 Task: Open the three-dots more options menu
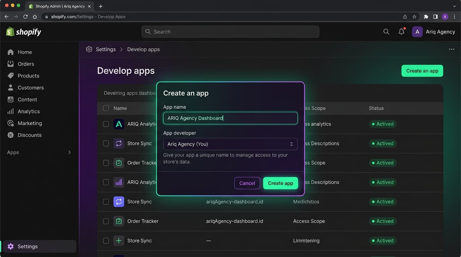coord(452,49)
